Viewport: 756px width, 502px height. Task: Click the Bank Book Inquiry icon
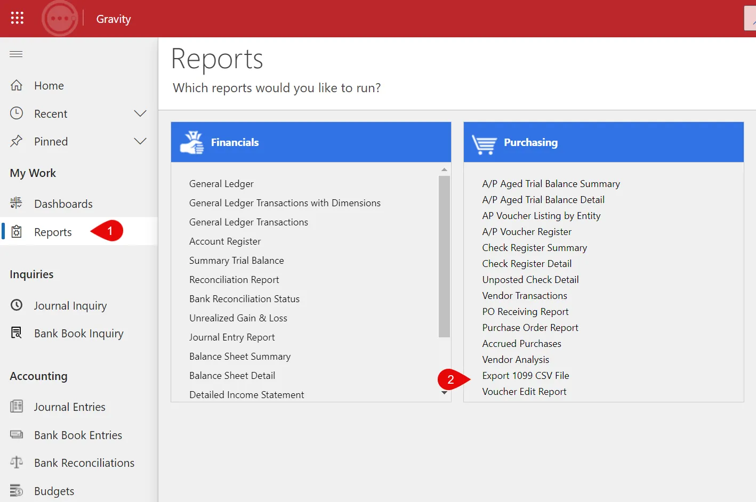pyautogui.click(x=17, y=333)
